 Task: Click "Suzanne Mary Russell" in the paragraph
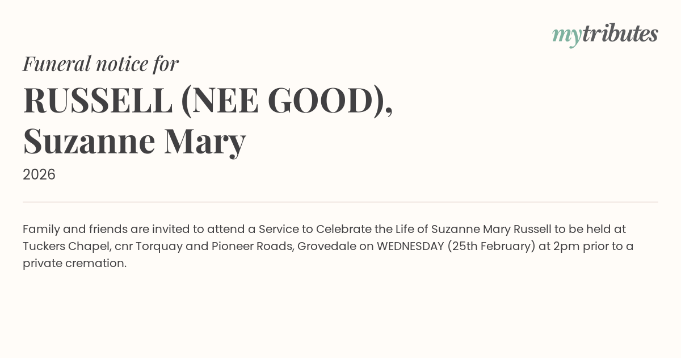491,229
